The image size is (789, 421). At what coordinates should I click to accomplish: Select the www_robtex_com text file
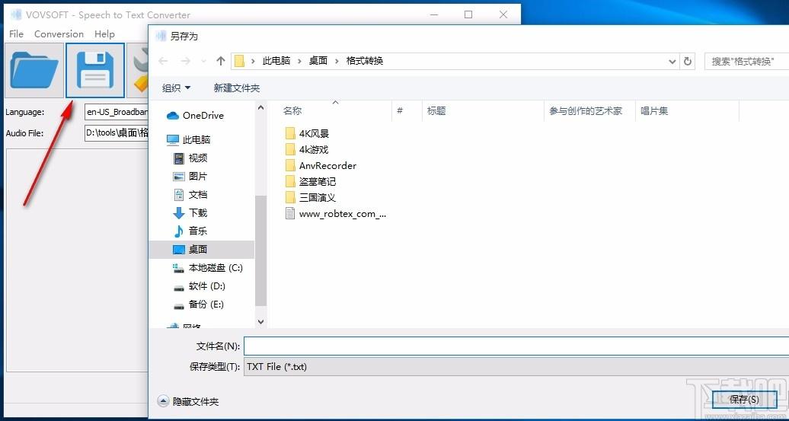coord(336,214)
